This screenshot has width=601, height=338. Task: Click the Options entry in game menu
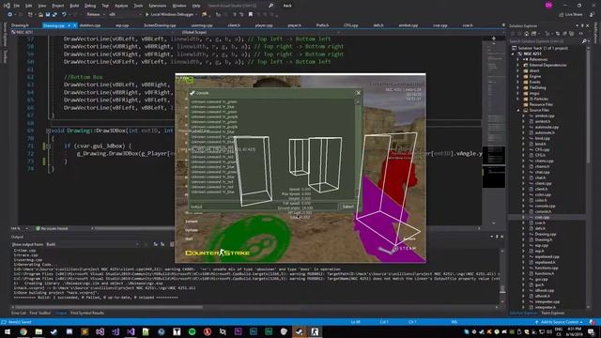pos(192,230)
